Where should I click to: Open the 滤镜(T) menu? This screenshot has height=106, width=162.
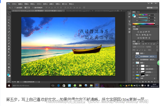click(52, 4)
